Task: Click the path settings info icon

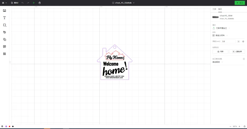Action: [x=244, y=59]
